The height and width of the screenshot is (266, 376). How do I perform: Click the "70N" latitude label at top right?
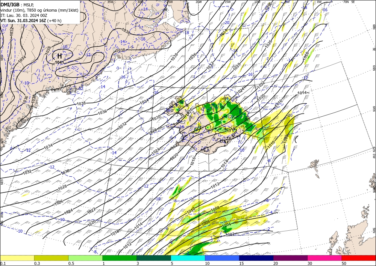[346, 2]
